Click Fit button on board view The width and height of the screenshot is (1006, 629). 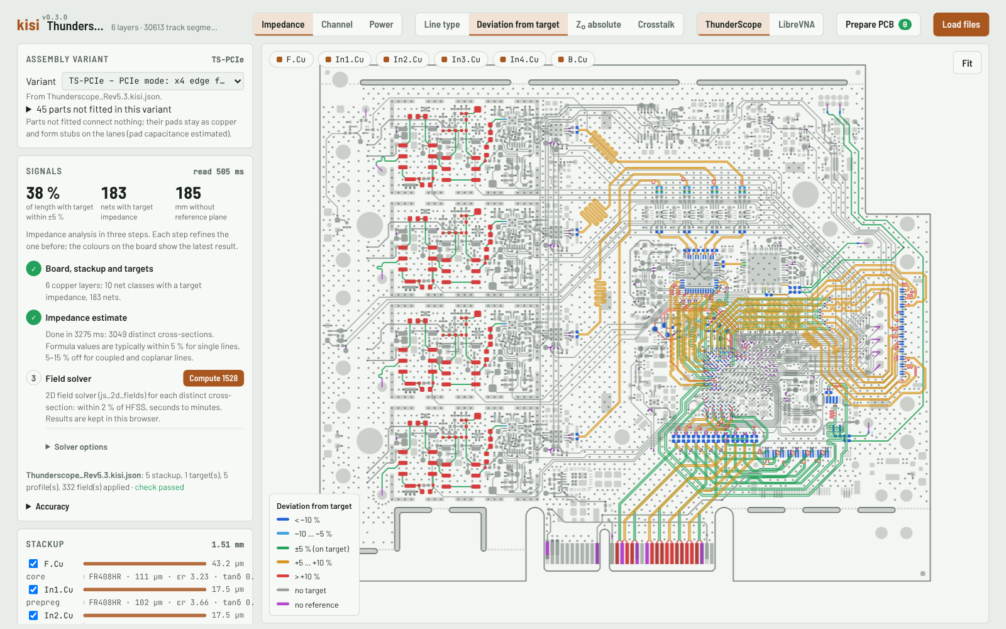tap(967, 63)
